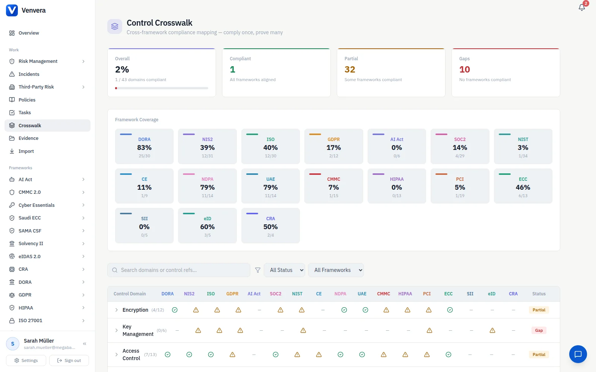Click Encryption's DORA compliant check icon
This screenshot has width=596, height=372.
(x=175, y=310)
